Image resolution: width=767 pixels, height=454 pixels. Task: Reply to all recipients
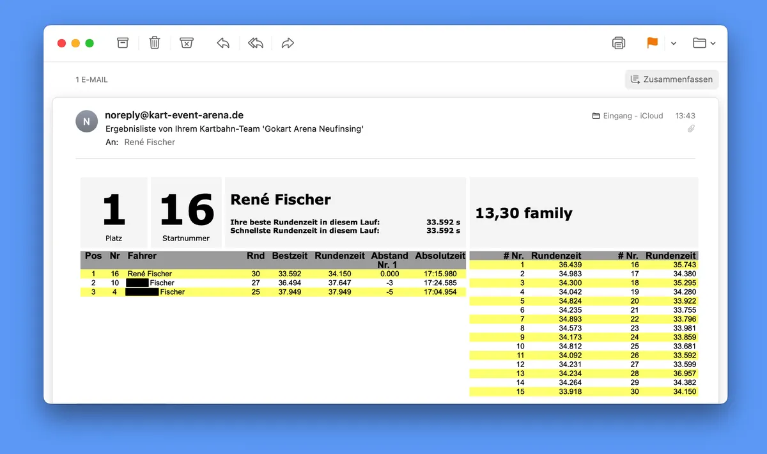click(x=255, y=42)
